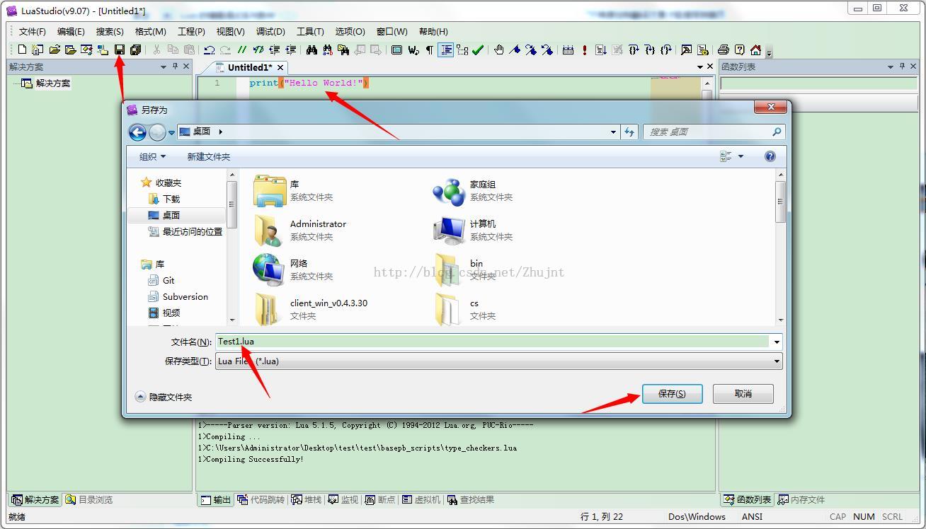Click the 取消 button

743,394
